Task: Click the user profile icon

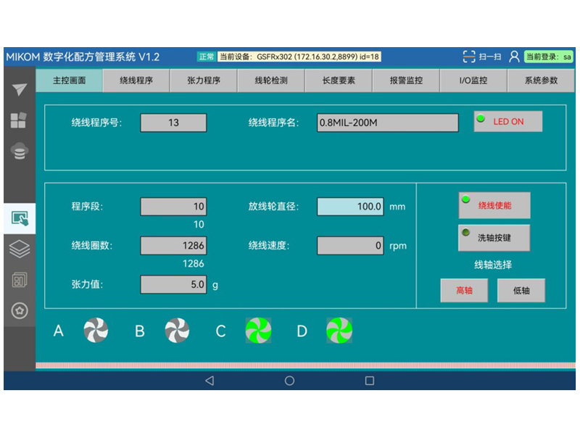Action: coord(514,57)
